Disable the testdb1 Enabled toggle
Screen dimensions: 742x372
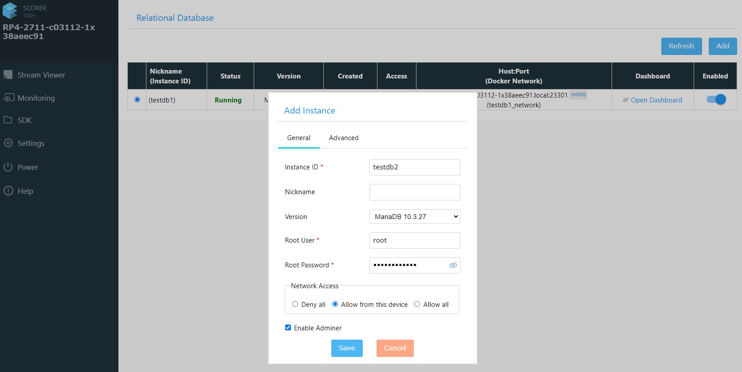pos(715,100)
